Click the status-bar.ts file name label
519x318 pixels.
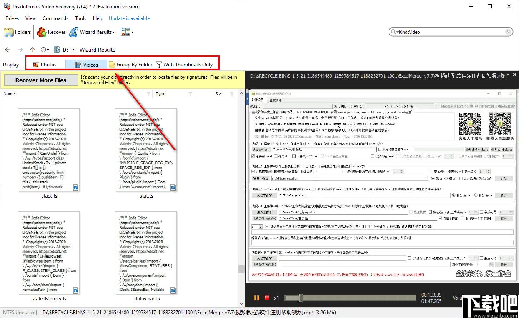pos(146,299)
